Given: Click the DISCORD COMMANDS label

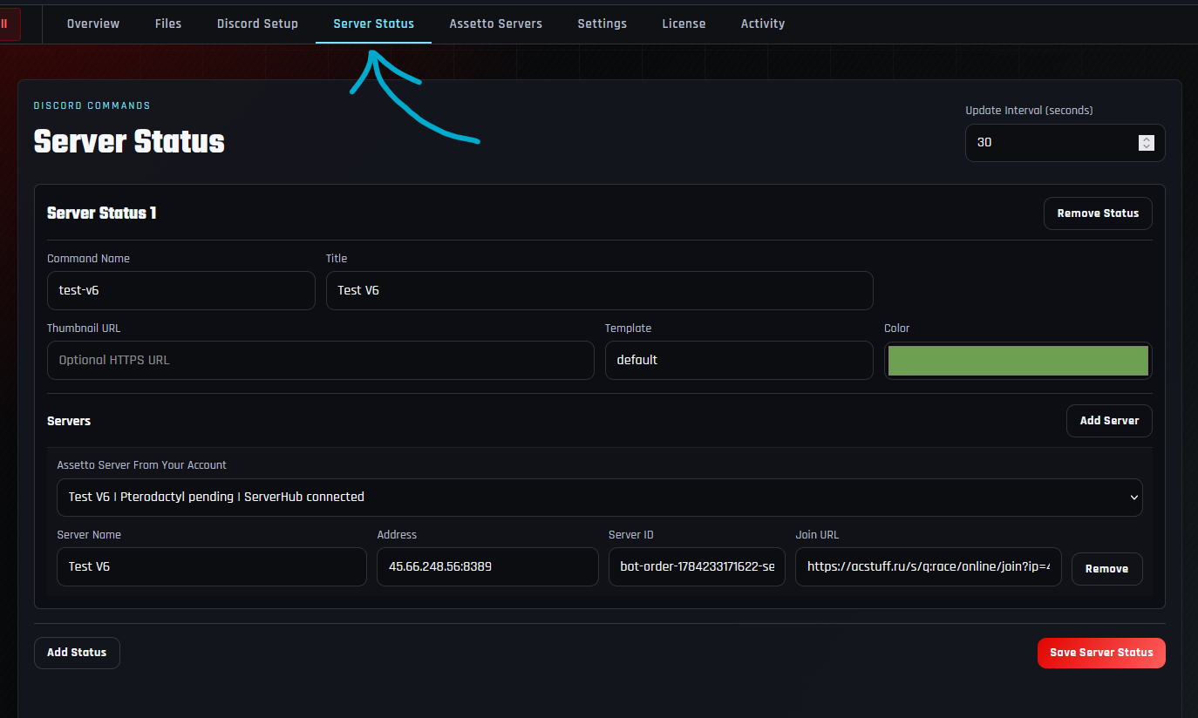Looking at the screenshot, I should point(92,105).
